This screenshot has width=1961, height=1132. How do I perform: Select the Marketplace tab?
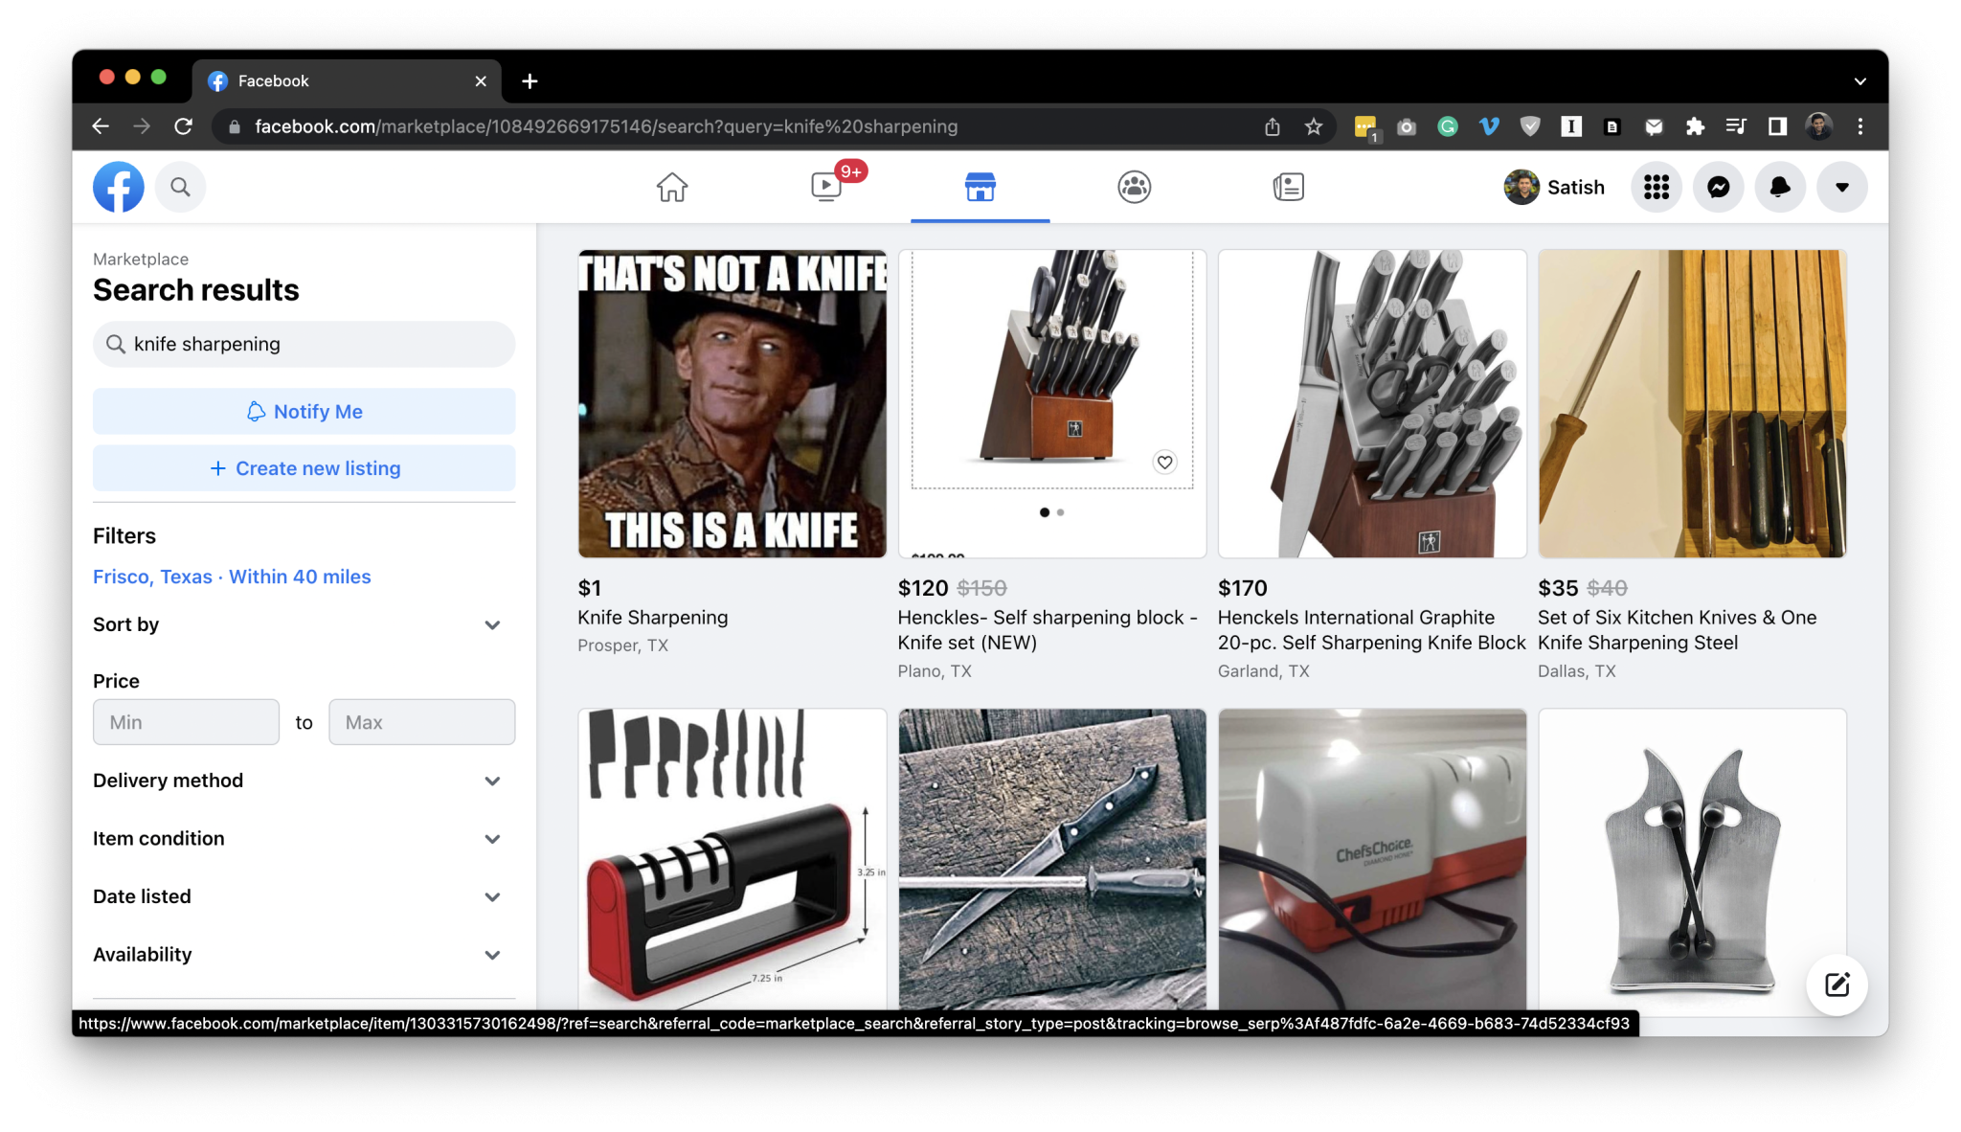click(x=980, y=187)
